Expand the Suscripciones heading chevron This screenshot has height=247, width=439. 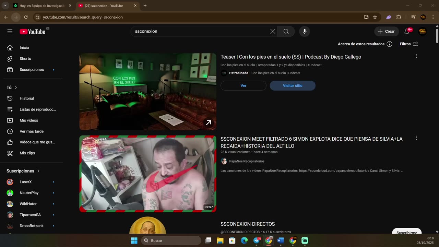[38, 171]
